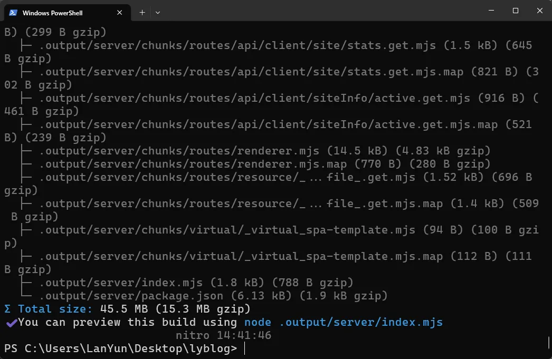Click the index.mjs 1.8 kB file entry
Viewport: 552px width, 359px height.
tap(195, 283)
